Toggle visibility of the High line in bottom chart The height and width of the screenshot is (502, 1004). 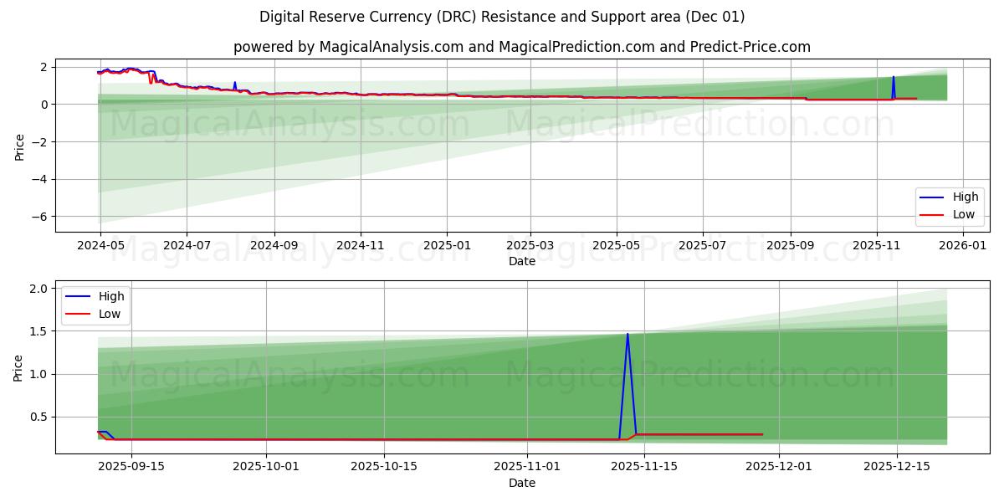tap(109, 296)
